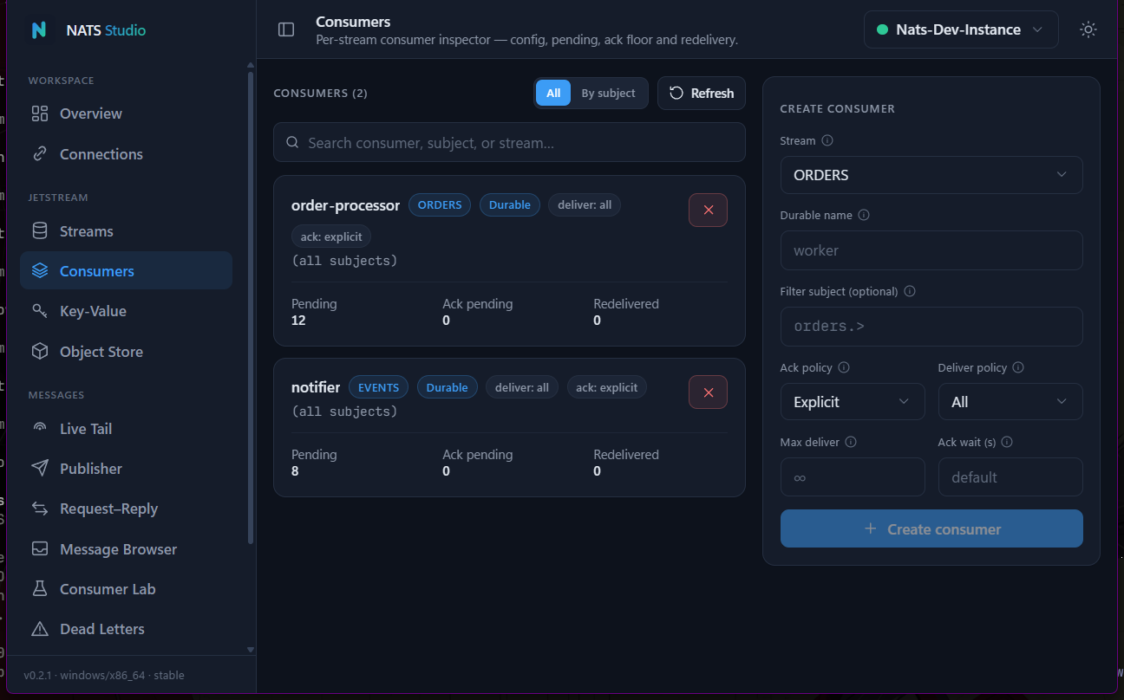Image resolution: width=1124 pixels, height=700 pixels.
Task: Switch to By subject view
Action: (608, 93)
